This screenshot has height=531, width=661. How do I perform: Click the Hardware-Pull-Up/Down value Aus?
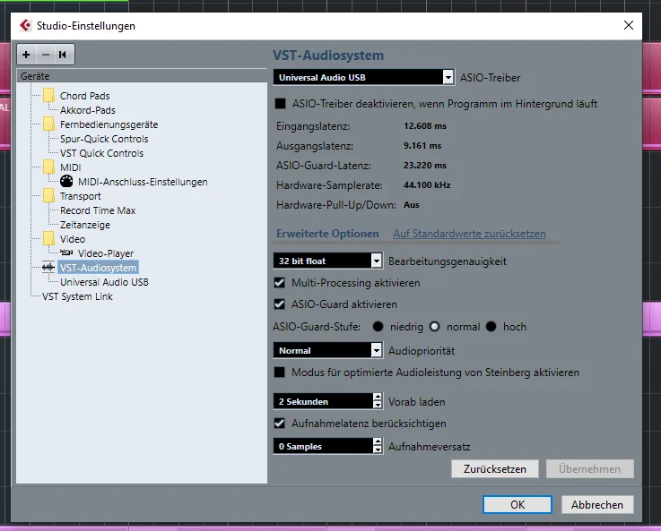pos(411,204)
